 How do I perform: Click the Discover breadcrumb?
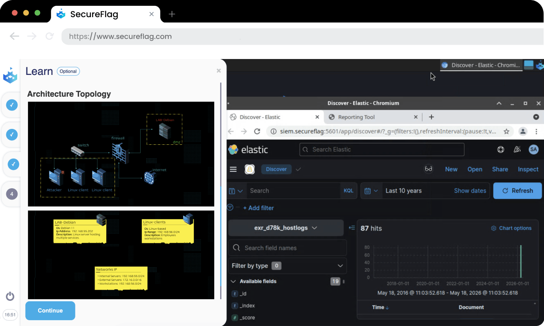click(277, 169)
